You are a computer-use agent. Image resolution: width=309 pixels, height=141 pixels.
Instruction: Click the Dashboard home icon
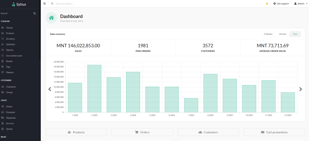coord(51,18)
